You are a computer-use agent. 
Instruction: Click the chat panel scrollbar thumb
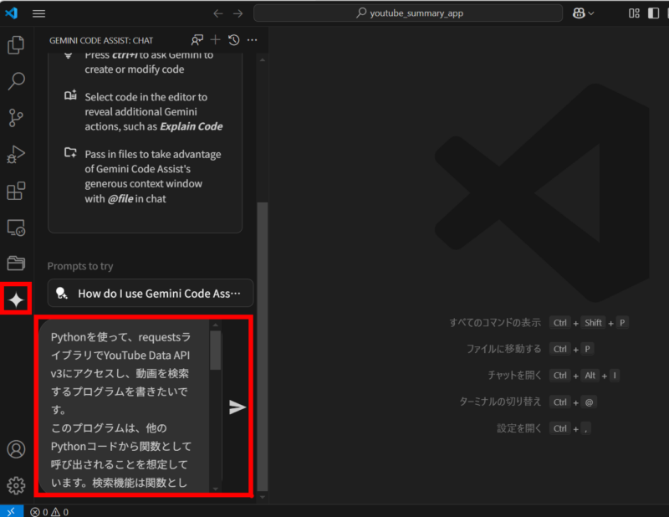(x=263, y=346)
